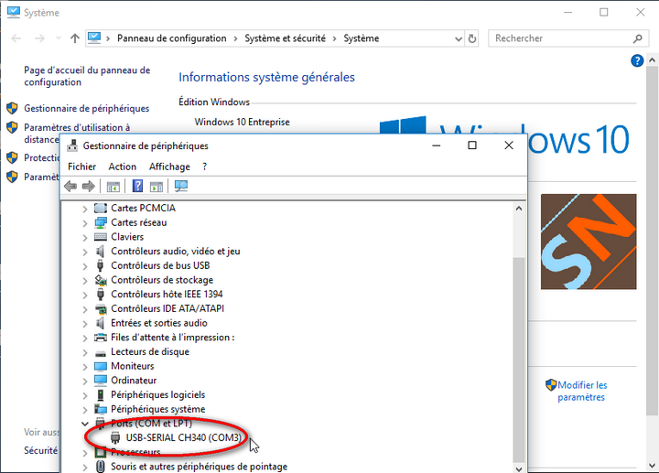Click the Moniteurs monitor icon
This screenshot has height=473, width=659.
tap(101, 366)
